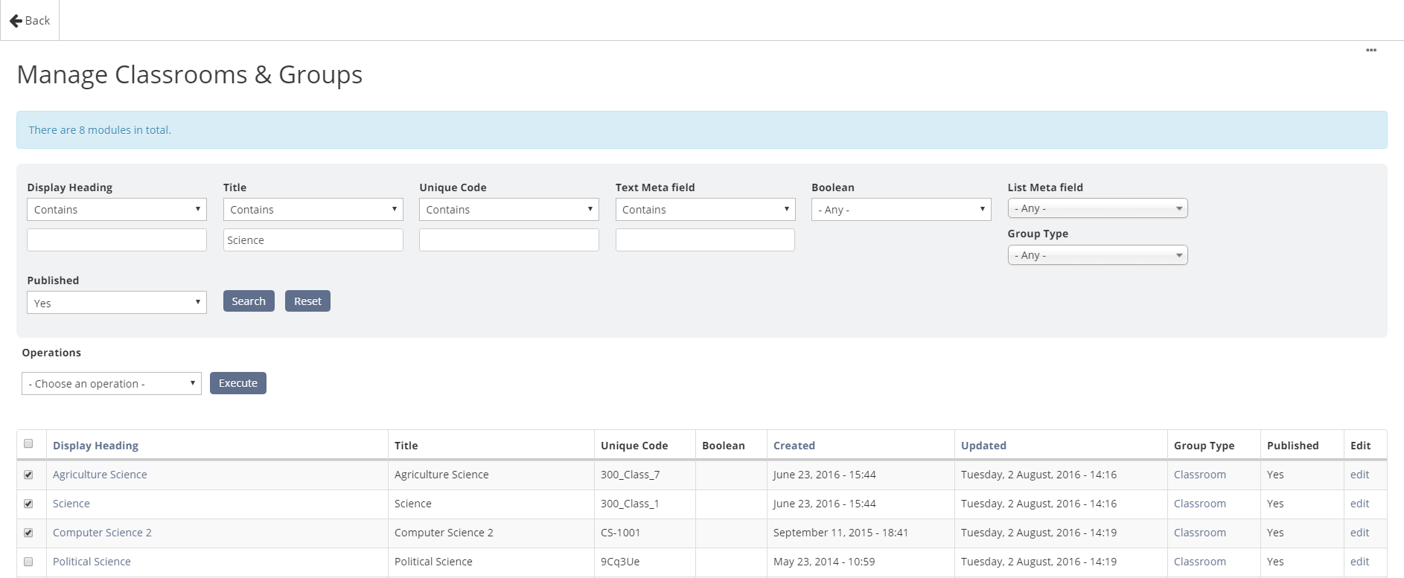Click Classroom link in Agriculture Science row
The width and height of the screenshot is (1404, 578).
point(1200,475)
